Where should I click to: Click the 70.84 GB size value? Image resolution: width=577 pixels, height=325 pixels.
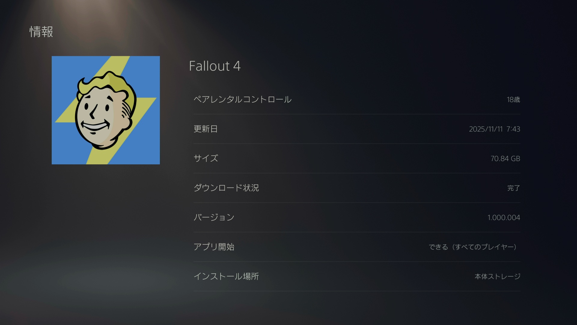(505, 159)
